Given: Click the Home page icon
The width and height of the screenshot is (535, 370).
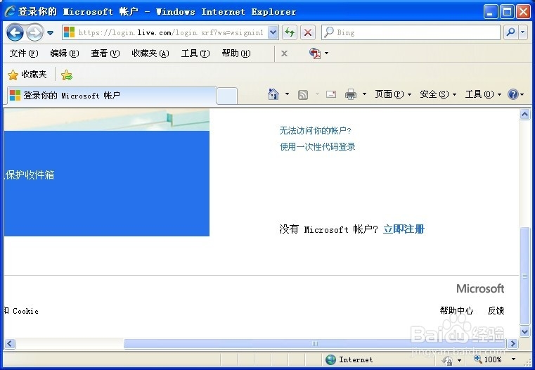Looking at the screenshot, I should (x=273, y=94).
